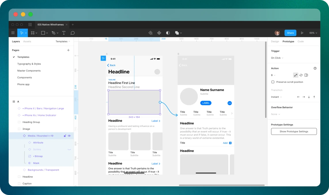Click the Frame tool icon
Image resolution: width=329 pixels, height=195 pixels.
pos(33,33)
